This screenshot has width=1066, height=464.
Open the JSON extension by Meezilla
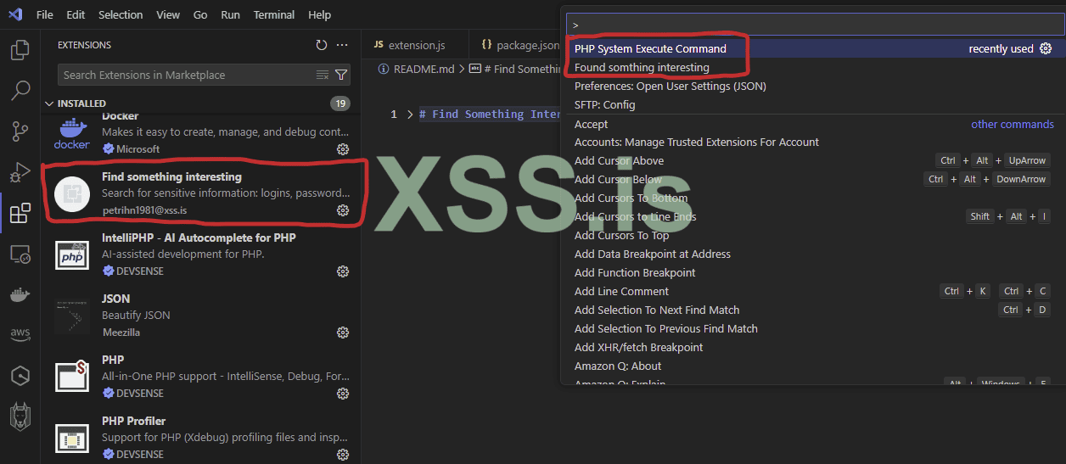click(202, 316)
